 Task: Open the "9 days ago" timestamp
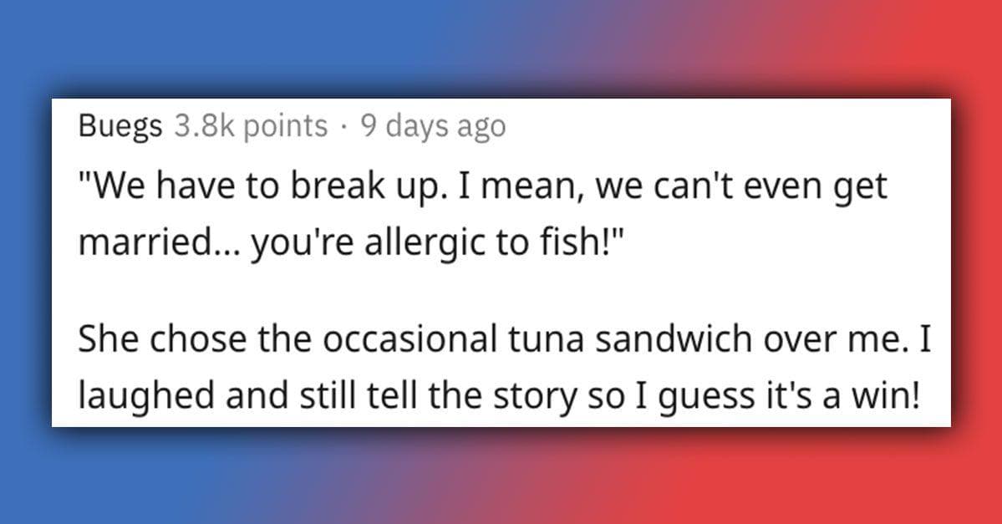(x=433, y=126)
